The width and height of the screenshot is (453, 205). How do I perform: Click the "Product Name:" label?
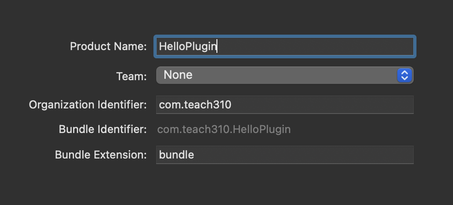[108, 46]
